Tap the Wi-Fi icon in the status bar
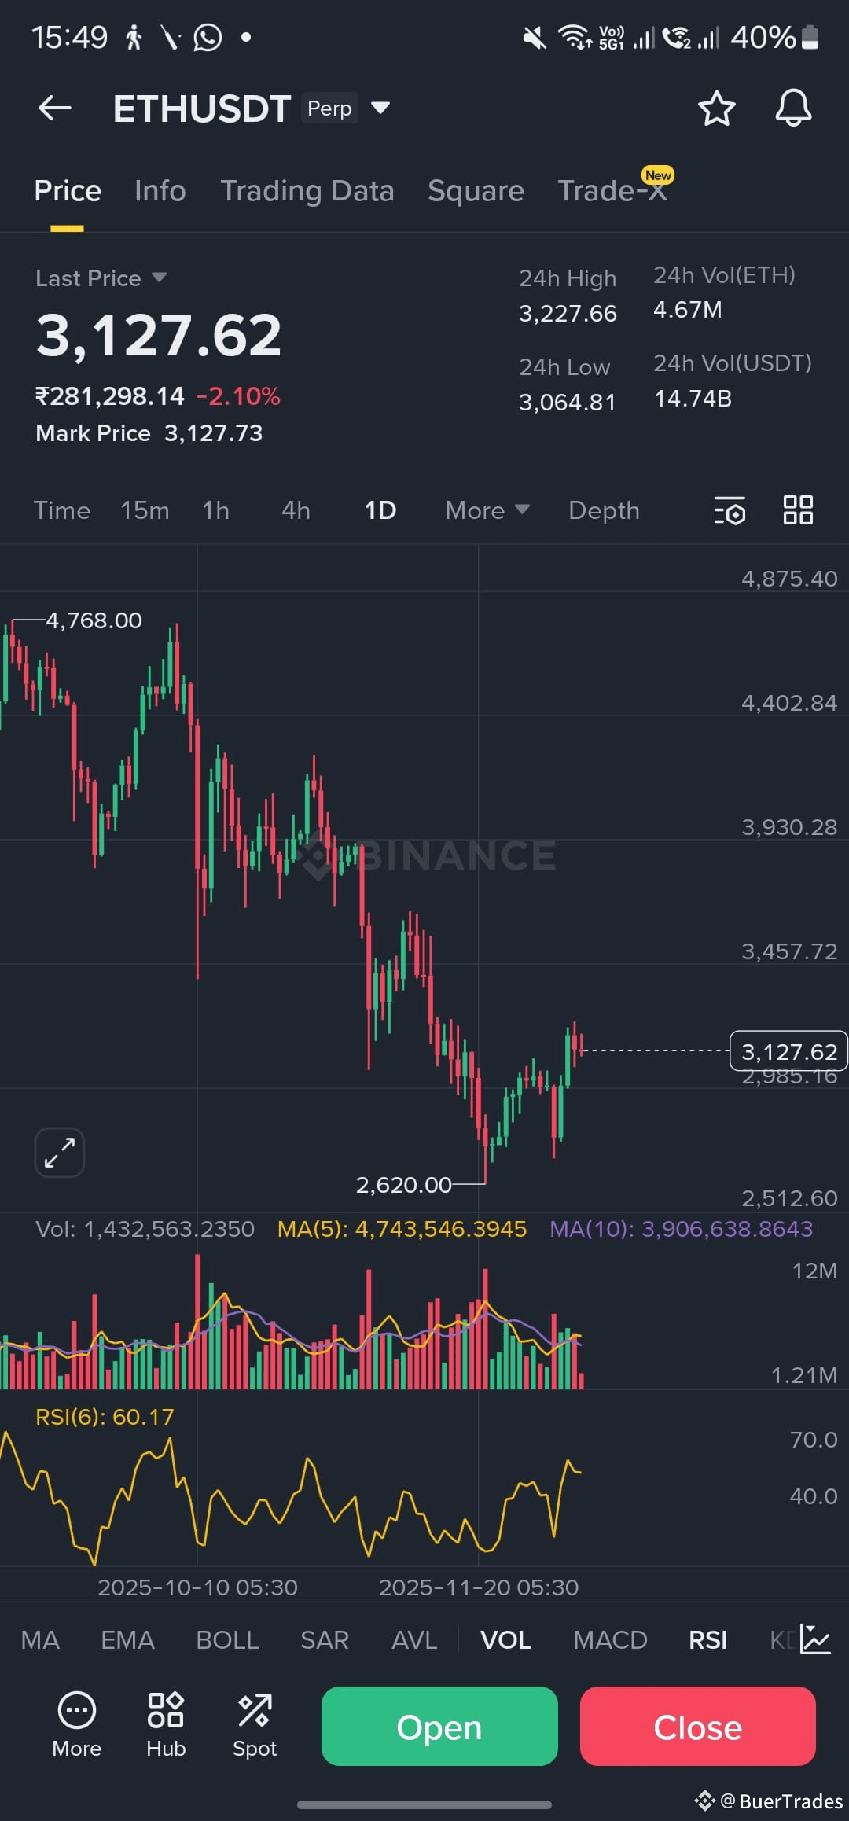The image size is (849, 1821). pyautogui.click(x=575, y=37)
